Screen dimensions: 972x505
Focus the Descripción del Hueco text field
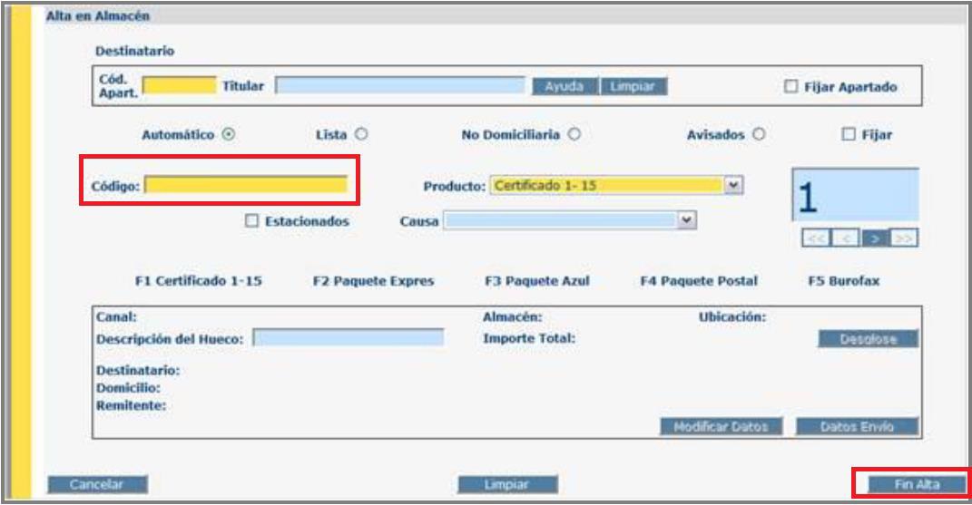(348, 338)
